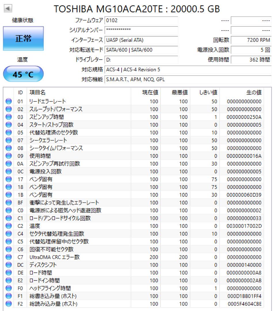Click the 現在値 column header
This screenshot has width=274, height=311.
146,92
